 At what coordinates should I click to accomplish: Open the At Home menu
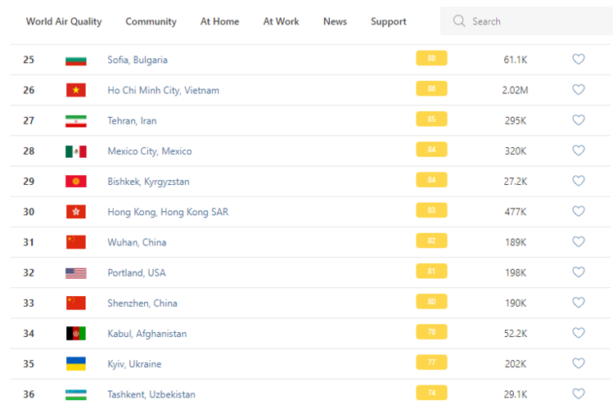point(220,21)
